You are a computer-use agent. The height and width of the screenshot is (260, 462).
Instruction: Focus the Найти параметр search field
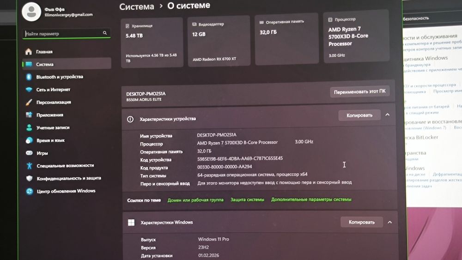(x=67, y=33)
